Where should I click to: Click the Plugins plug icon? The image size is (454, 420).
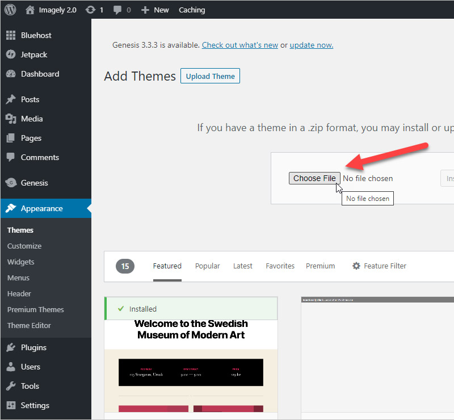click(11, 347)
